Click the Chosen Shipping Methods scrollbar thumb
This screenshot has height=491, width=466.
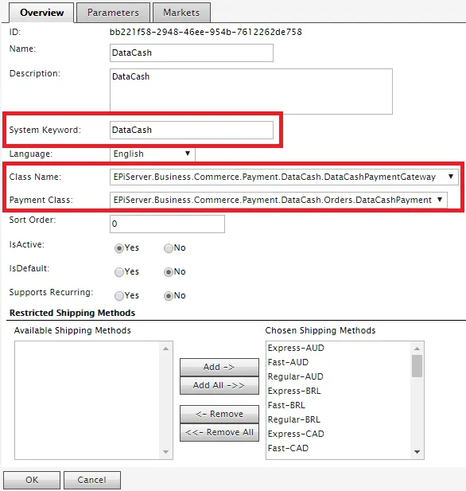(x=417, y=366)
